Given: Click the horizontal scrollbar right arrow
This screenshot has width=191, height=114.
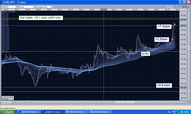Looking at the screenshot, I should coord(172,102).
